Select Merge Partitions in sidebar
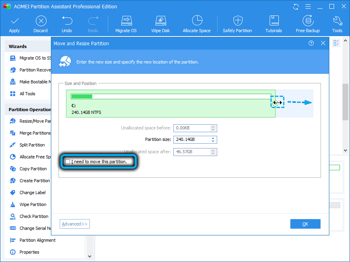The height and width of the screenshot is (262, 350). (35, 133)
